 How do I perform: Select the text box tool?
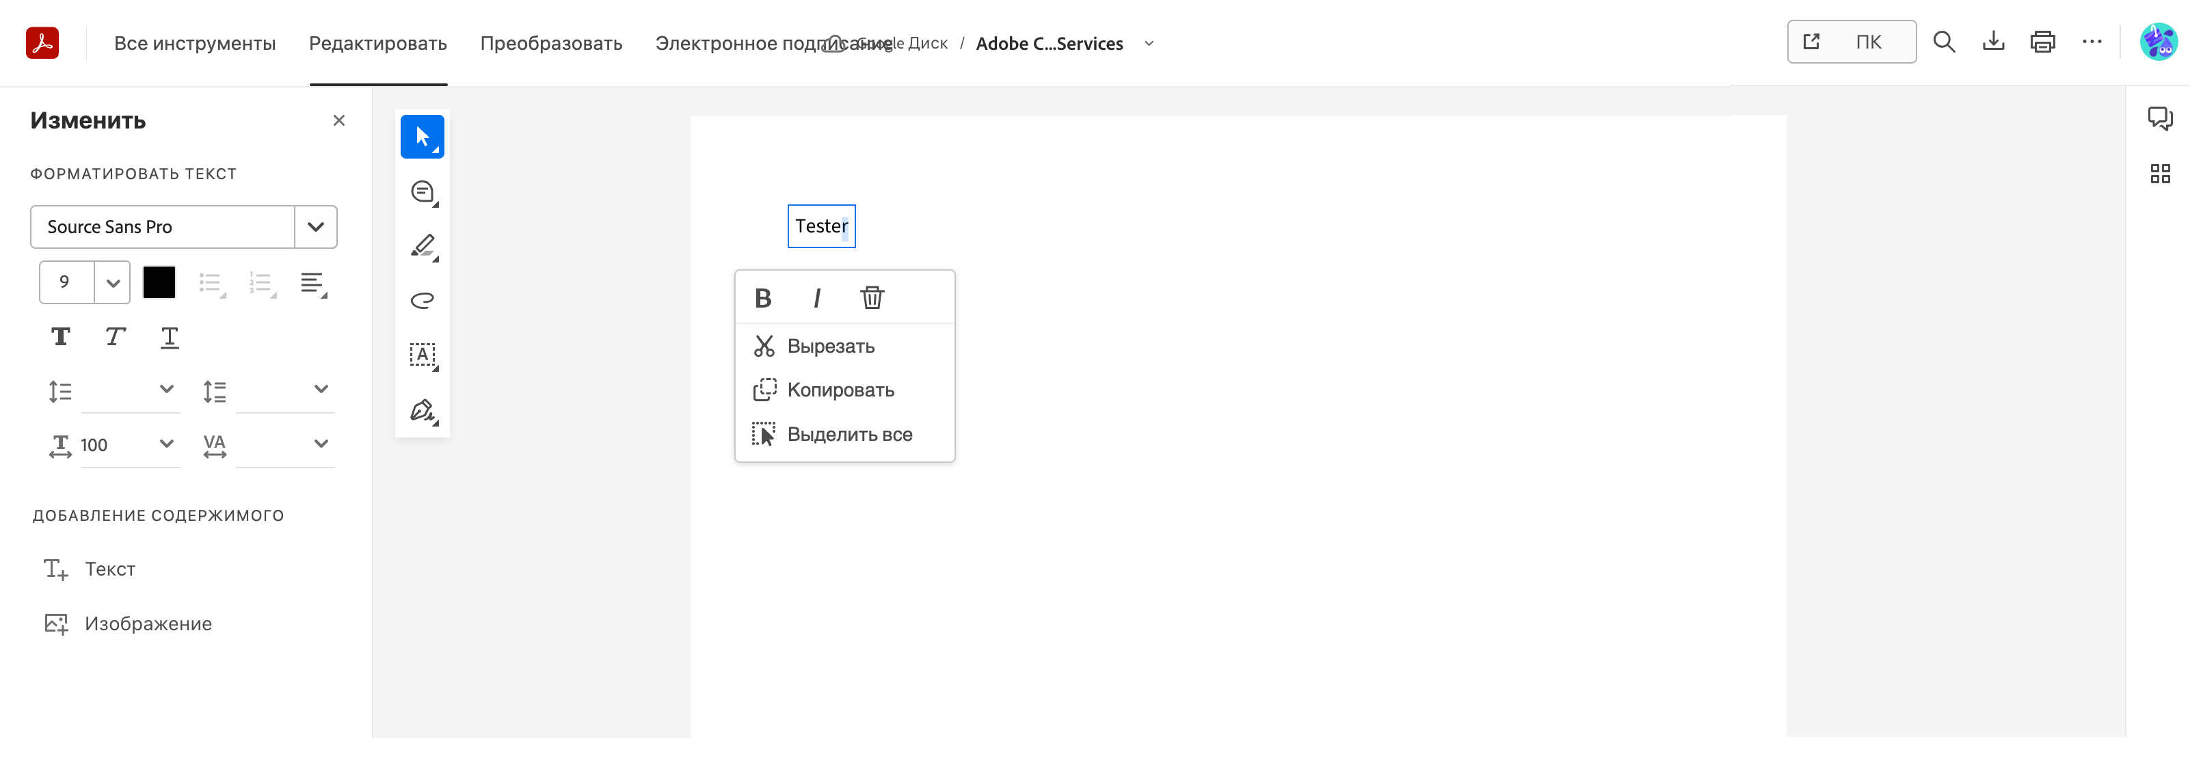pyautogui.click(x=423, y=355)
